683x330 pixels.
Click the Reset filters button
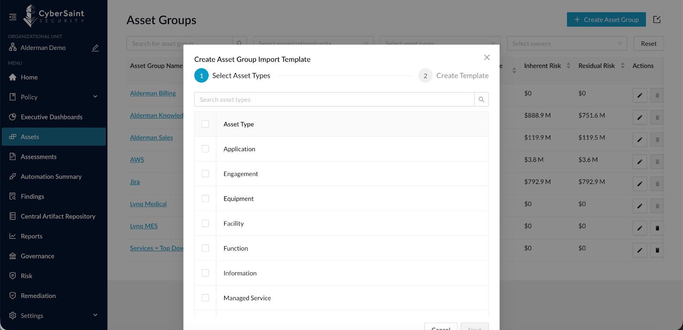[648, 44]
